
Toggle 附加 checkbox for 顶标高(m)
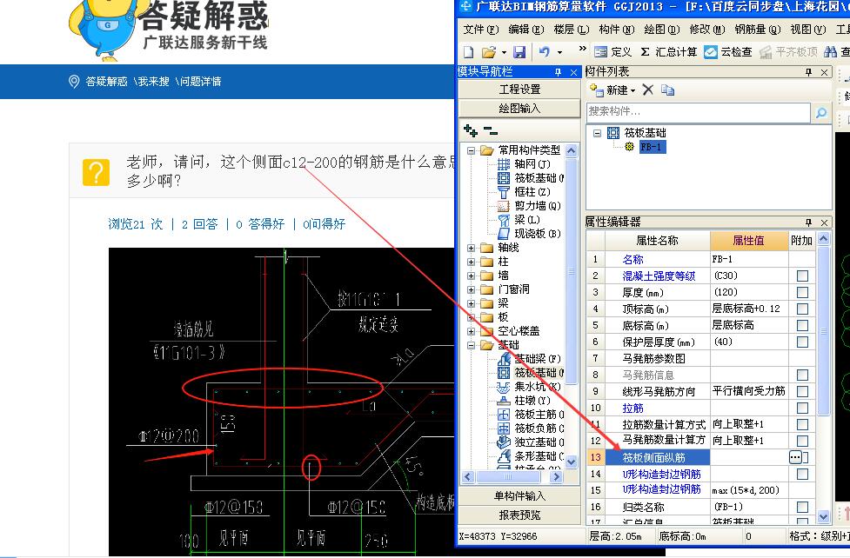tap(802, 309)
